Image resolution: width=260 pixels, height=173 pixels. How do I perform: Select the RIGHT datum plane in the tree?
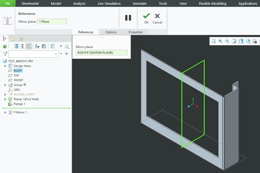(x=18, y=71)
